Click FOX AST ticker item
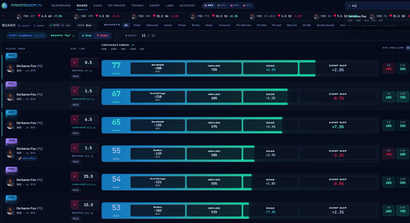 (x=39, y=16)
